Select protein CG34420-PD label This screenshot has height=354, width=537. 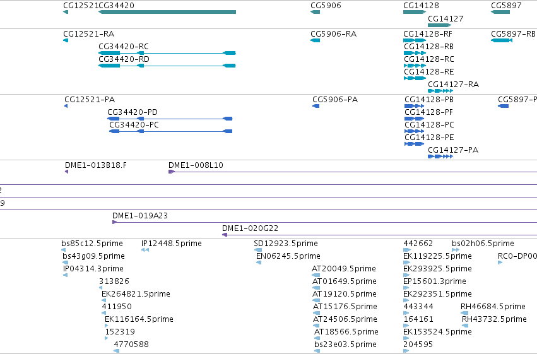pyautogui.click(x=133, y=112)
